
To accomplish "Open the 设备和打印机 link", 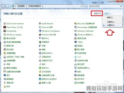I will point(47,60).
